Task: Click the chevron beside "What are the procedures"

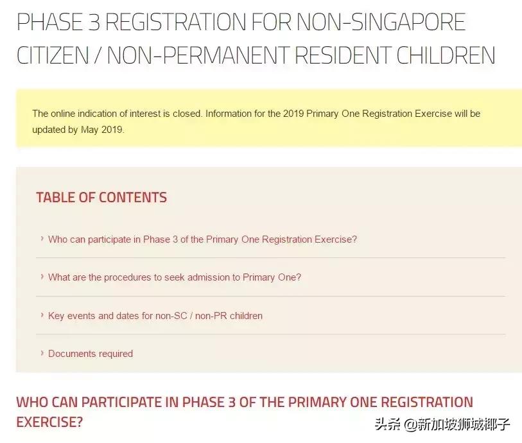Action: 42,277
